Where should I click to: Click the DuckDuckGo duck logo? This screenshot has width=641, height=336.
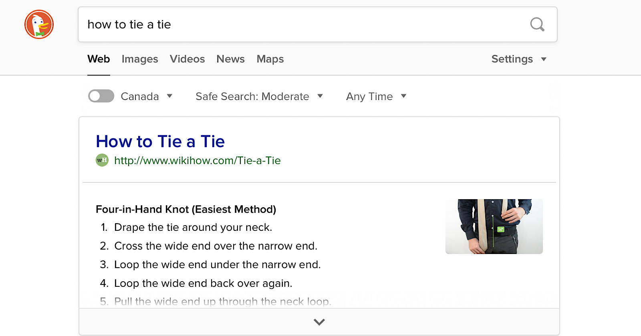pyautogui.click(x=39, y=24)
